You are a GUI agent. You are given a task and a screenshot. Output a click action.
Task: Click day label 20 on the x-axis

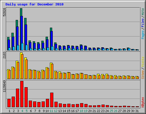click(90, 111)
